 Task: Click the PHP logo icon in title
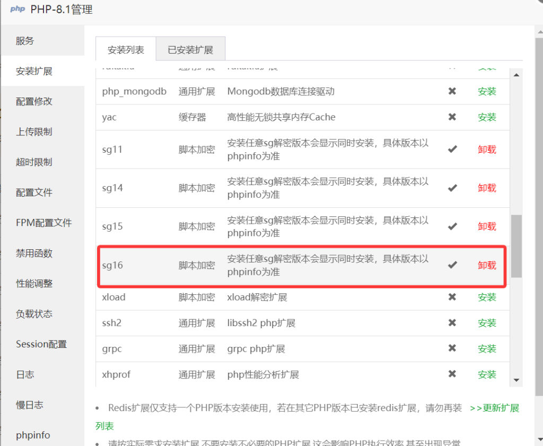pyautogui.click(x=17, y=9)
